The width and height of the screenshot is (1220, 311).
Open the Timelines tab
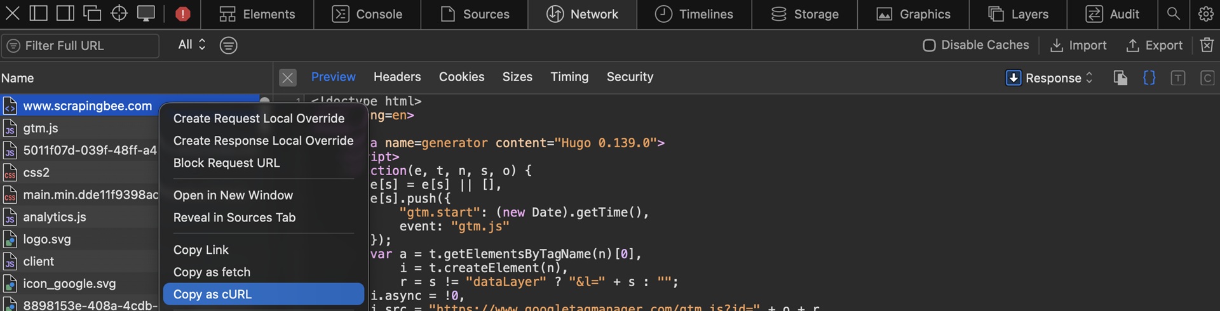(x=694, y=14)
